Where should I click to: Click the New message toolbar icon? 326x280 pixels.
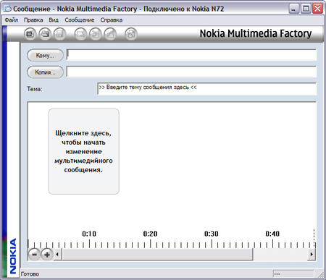click(x=30, y=34)
